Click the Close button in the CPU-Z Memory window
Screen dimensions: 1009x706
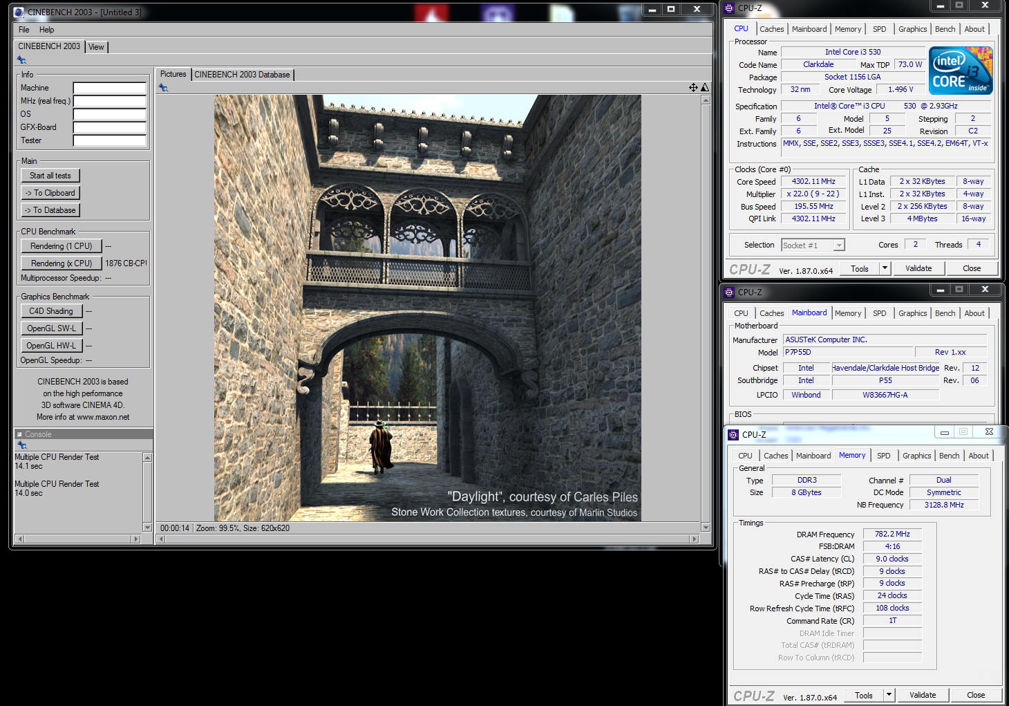pyautogui.click(x=976, y=695)
